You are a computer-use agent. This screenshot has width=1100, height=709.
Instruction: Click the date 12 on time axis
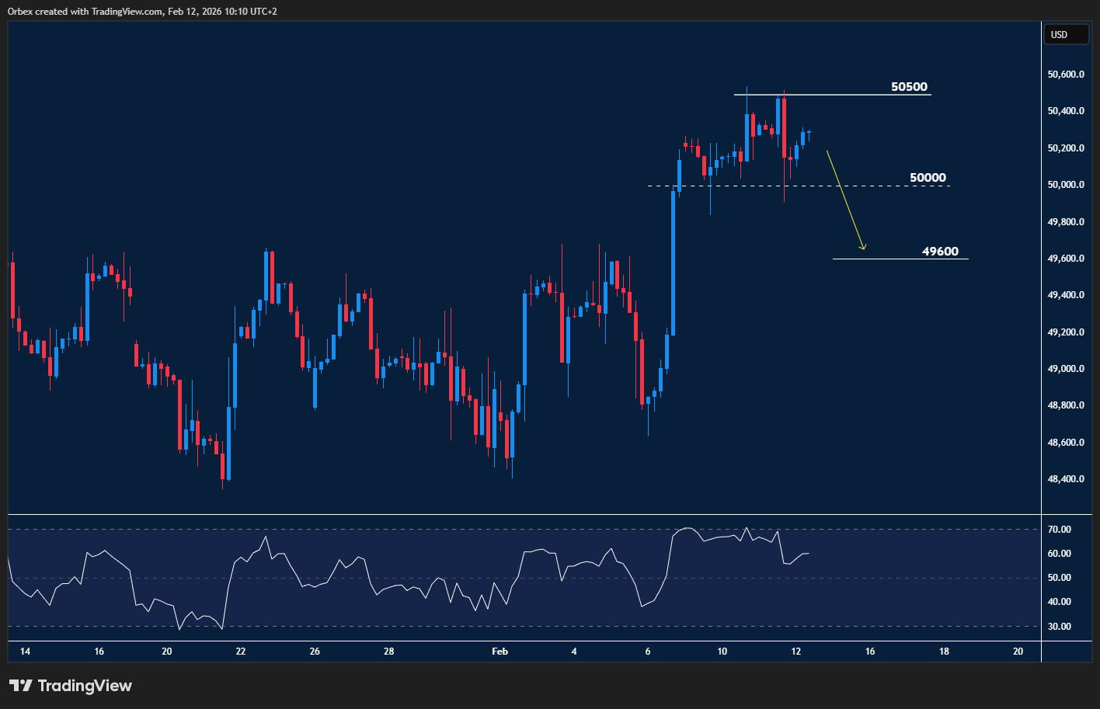[795, 652]
